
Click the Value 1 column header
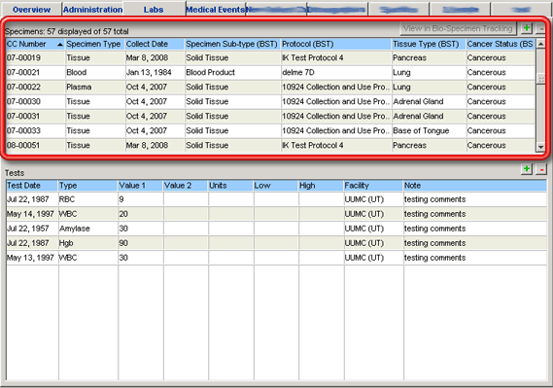pyautogui.click(x=140, y=186)
